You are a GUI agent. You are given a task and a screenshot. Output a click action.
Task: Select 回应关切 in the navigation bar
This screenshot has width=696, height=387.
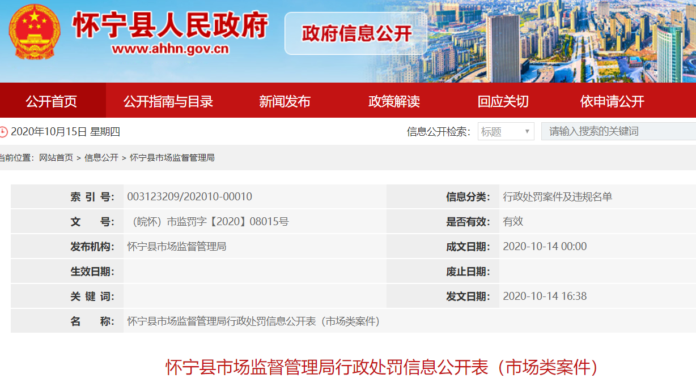(503, 101)
